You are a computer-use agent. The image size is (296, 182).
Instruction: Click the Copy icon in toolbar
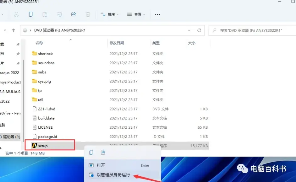pyautogui.click(x=30, y=14)
